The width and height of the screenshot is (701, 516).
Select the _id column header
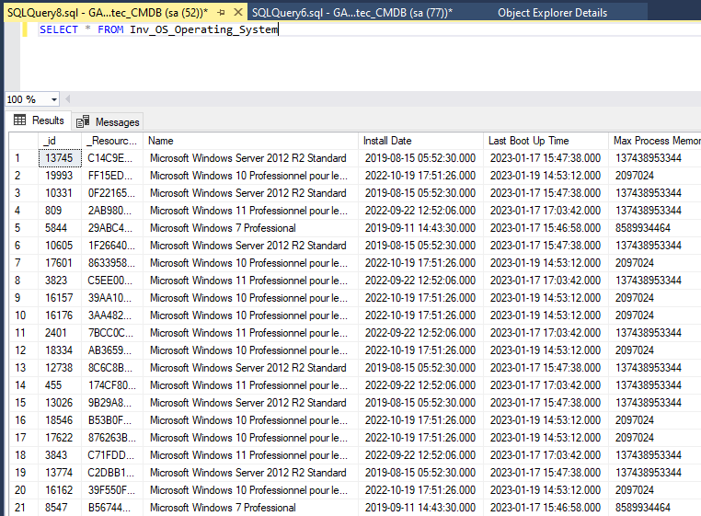[60, 141]
